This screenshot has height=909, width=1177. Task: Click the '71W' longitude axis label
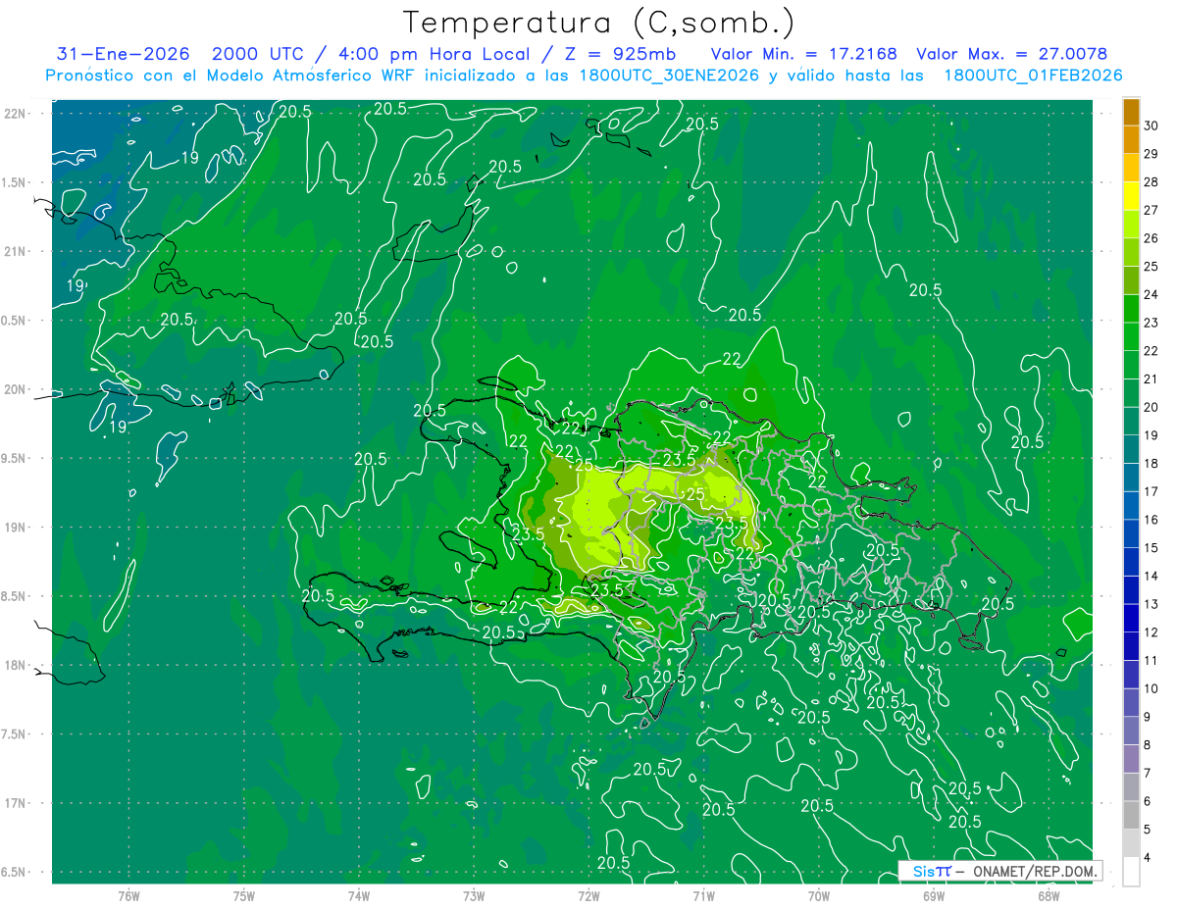click(x=703, y=895)
